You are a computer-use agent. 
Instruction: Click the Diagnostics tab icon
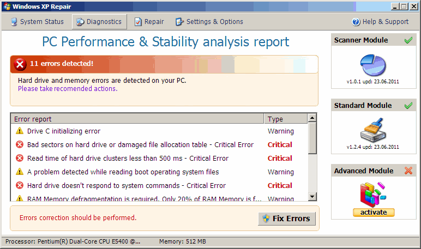pos(80,22)
